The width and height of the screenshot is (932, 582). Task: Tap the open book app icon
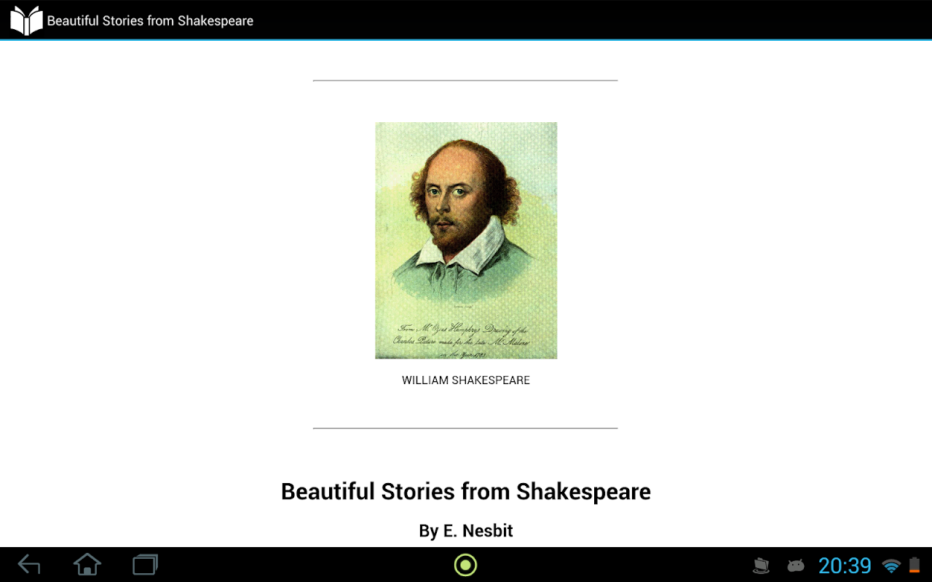pyautogui.click(x=26, y=20)
